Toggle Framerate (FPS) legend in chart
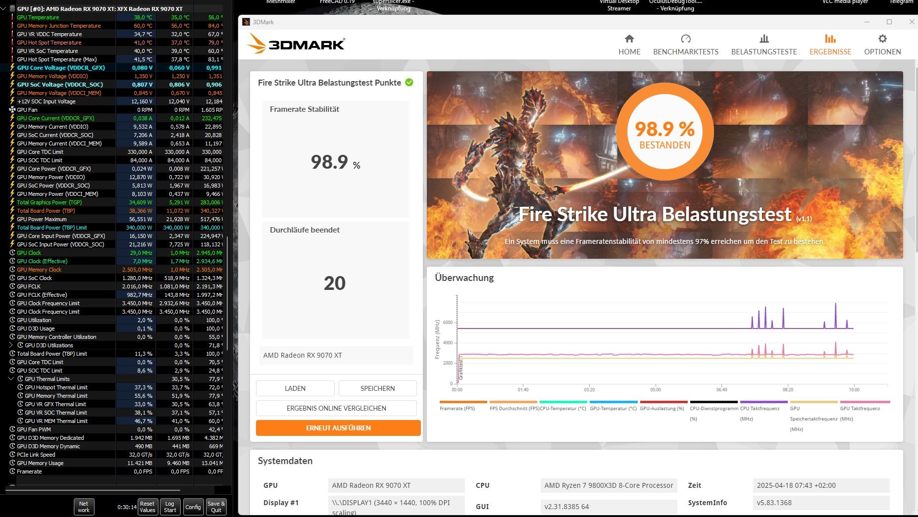The width and height of the screenshot is (918, 517). (463, 407)
